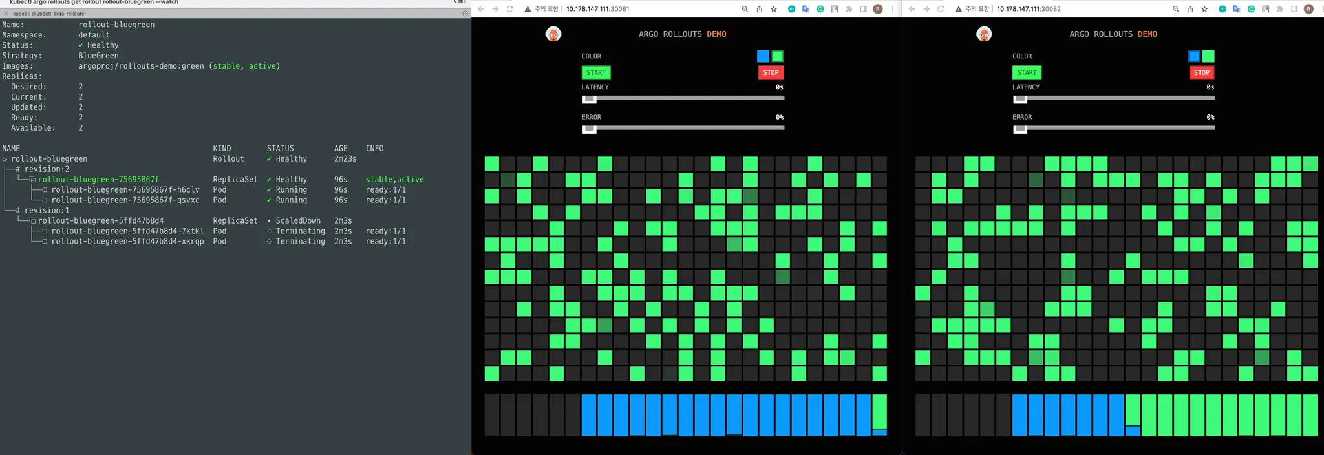Close the kubectl-argo-rollouts terminal tab

tap(6, 14)
